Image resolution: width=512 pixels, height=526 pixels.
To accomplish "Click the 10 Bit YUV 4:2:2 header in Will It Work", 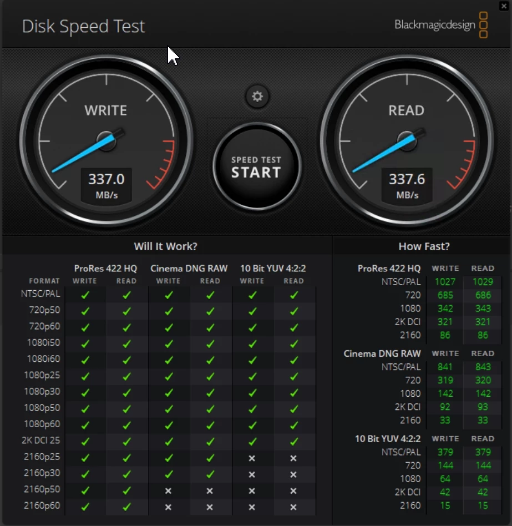I will tap(273, 269).
